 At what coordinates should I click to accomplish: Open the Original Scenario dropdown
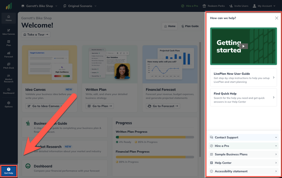pos(80,6)
